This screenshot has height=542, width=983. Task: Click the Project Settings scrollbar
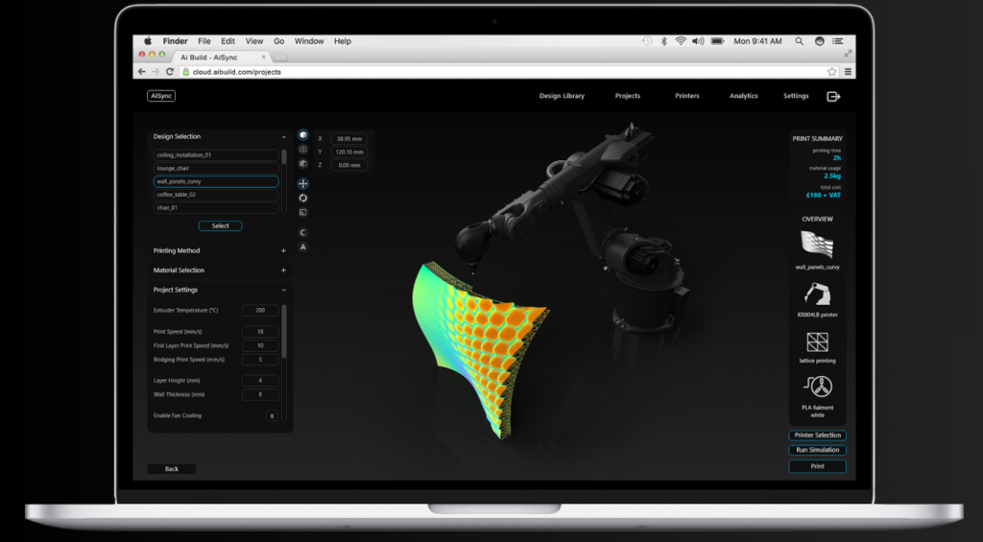click(284, 332)
